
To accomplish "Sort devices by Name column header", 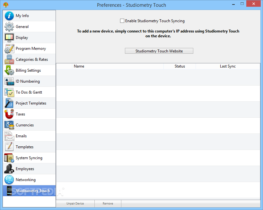I will coord(118,66).
